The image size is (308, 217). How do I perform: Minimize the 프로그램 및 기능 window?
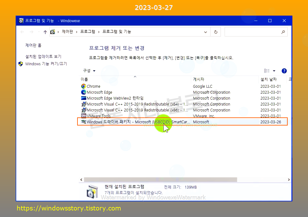tap(256, 21)
